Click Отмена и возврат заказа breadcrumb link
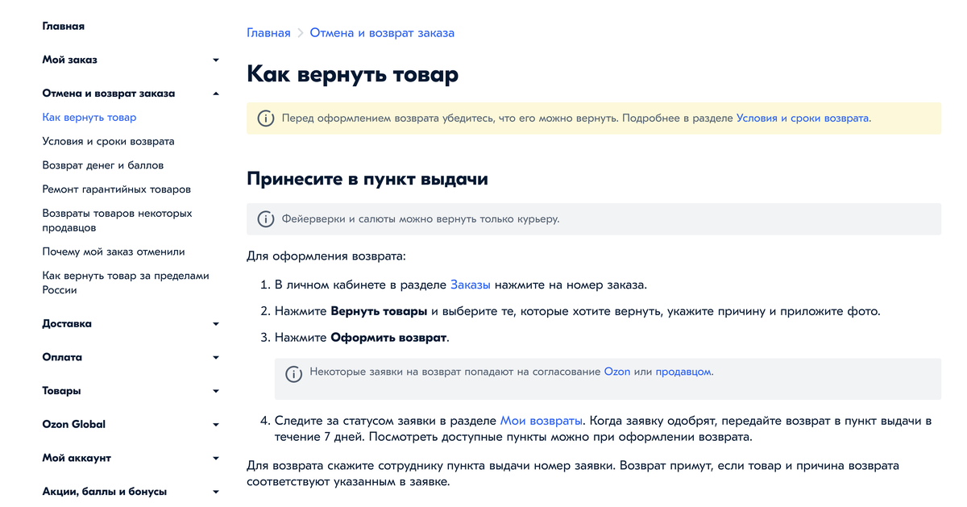Viewport: 967px width, 507px height. tap(382, 33)
